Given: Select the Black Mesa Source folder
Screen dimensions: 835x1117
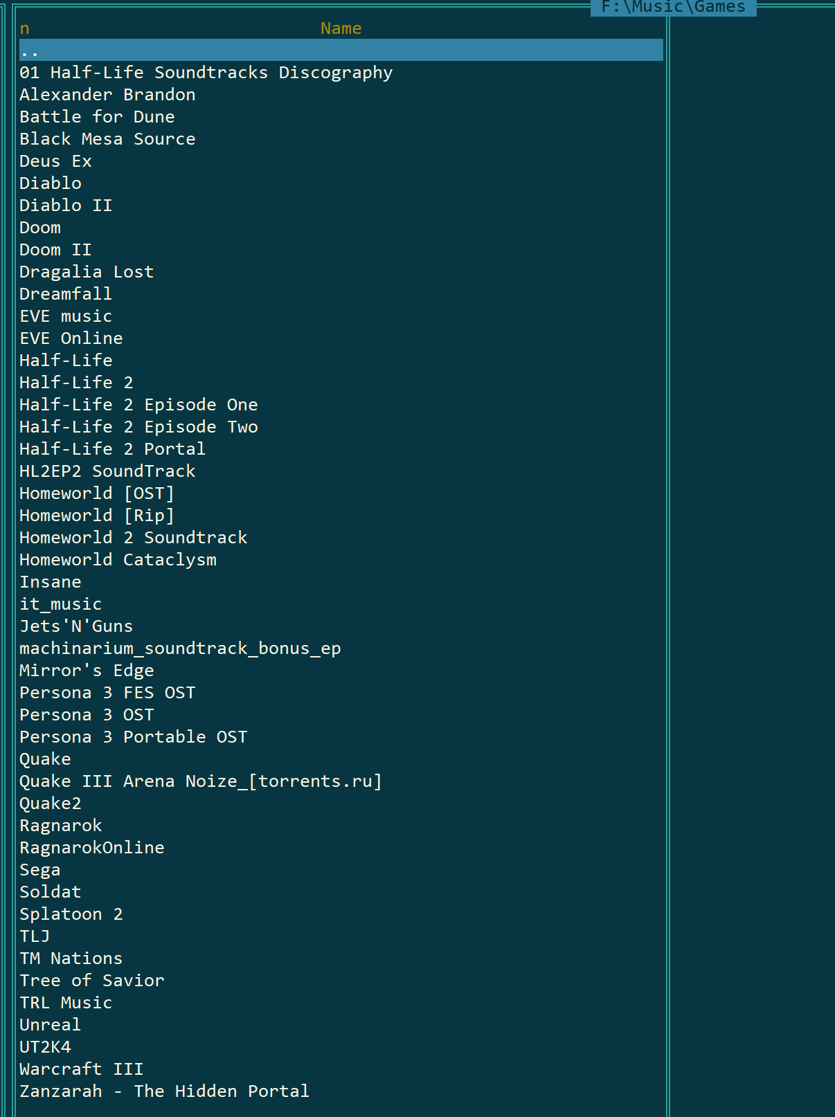Looking at the screenshot, I should [107, 139].
